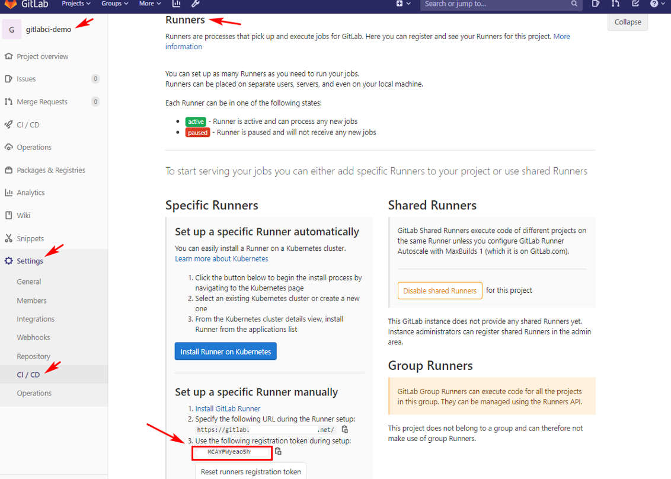Open the More information link

tap(561, 36)
